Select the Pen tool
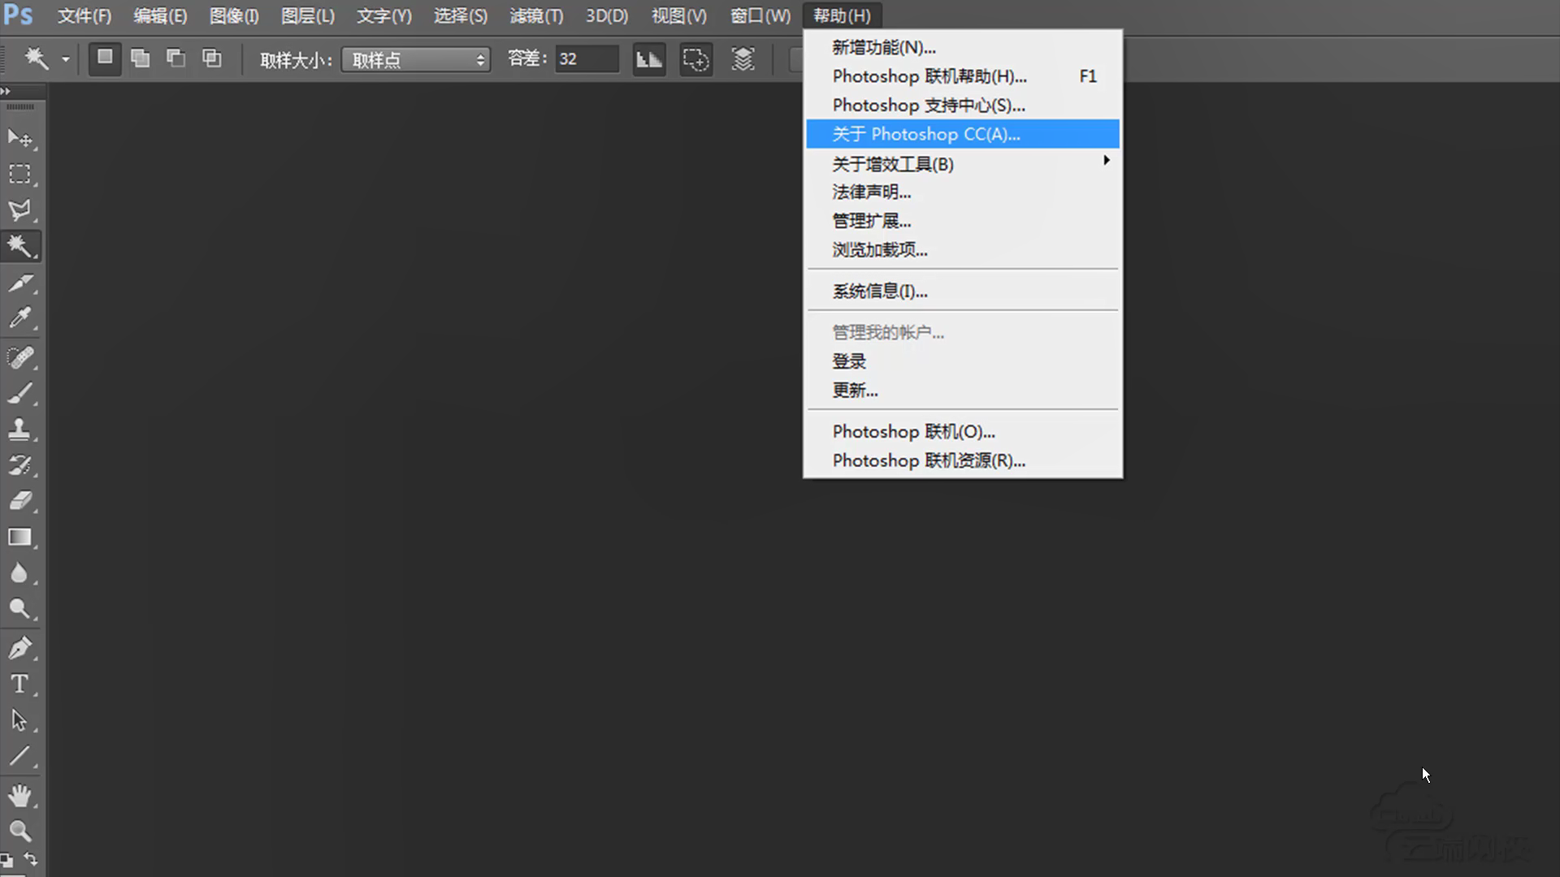 tap(19, 648)
